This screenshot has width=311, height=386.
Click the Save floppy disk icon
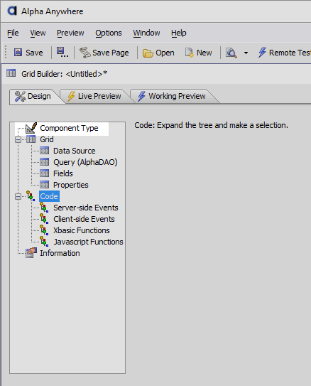click(x=18, y=53)
